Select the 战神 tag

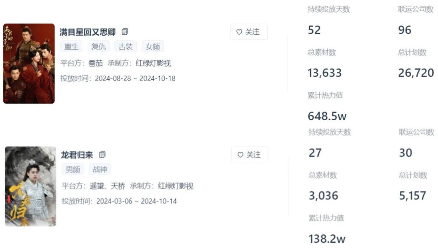pos(100,170)
